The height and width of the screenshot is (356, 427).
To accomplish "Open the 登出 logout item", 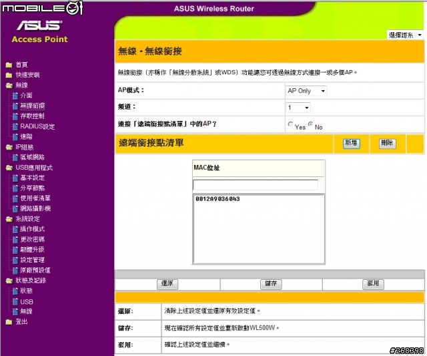I will point(21,322).
